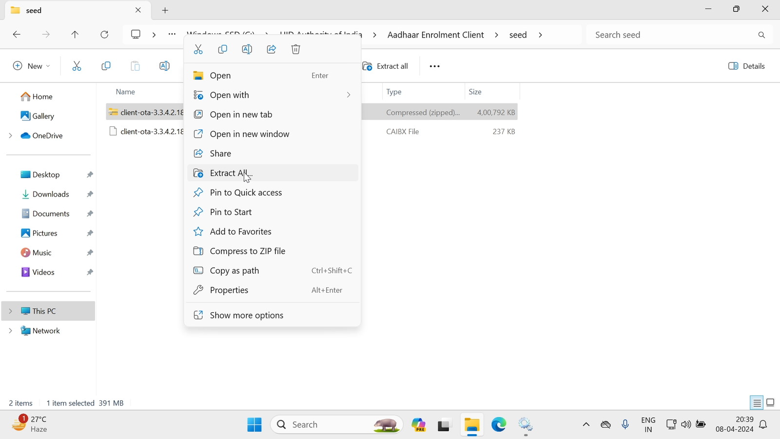Select the CAIBX file row

tap(312, 132)
